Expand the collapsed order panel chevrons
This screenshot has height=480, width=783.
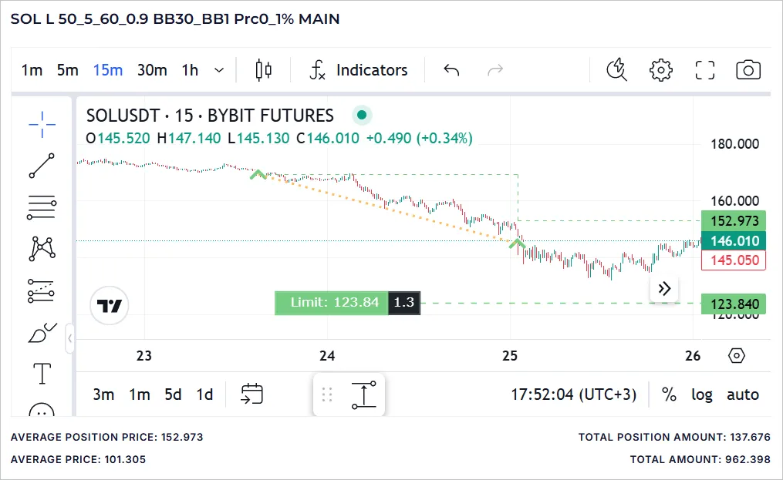point(663,288)
